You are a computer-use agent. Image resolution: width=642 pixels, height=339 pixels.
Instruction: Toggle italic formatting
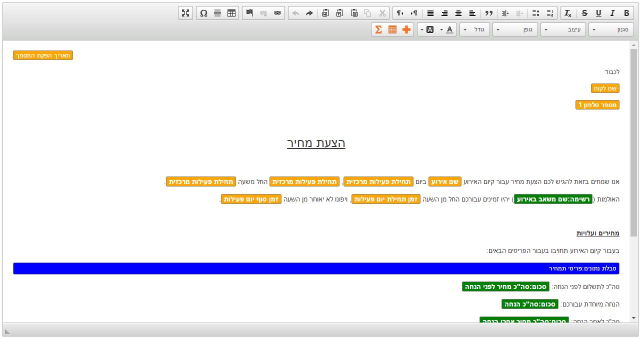612,13
